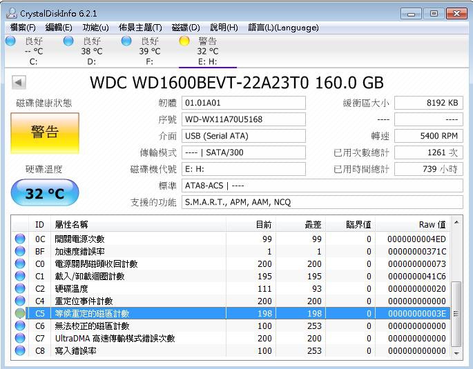Click the attribute list scrollbar thumb
Image resolution: width=473 pixels, height=369 pixels.
point(456,314)
